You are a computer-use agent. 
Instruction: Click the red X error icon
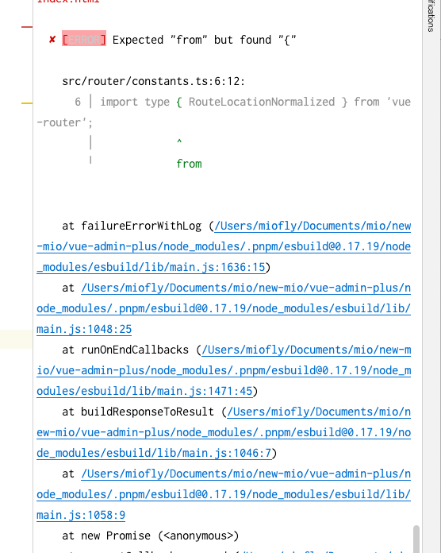(52, 40)
